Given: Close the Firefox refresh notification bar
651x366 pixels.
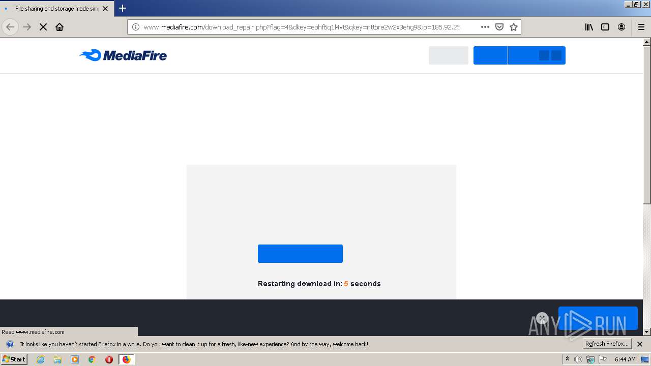Looking at the screenshot, I should (640, 344).
